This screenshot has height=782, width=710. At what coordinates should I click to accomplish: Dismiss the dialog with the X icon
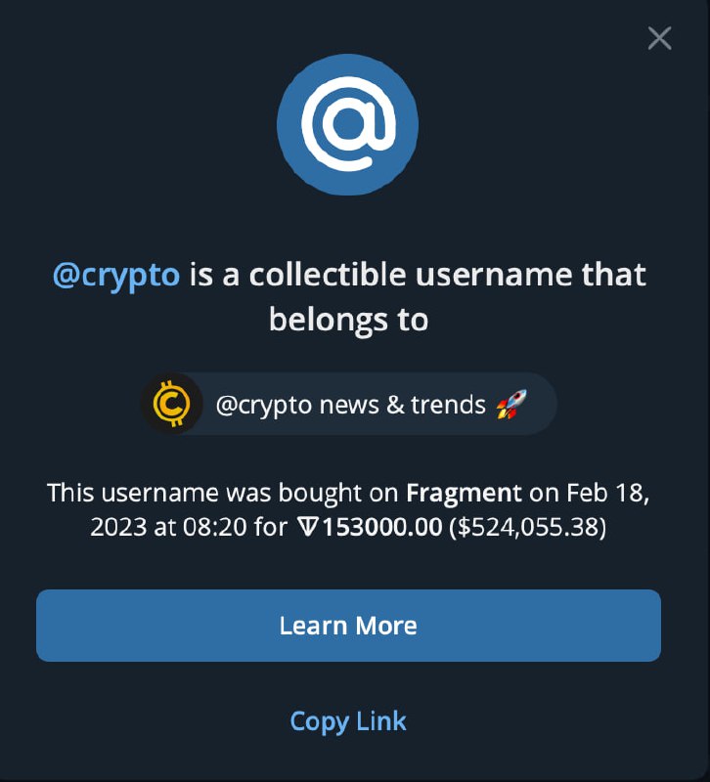[658, 37]
